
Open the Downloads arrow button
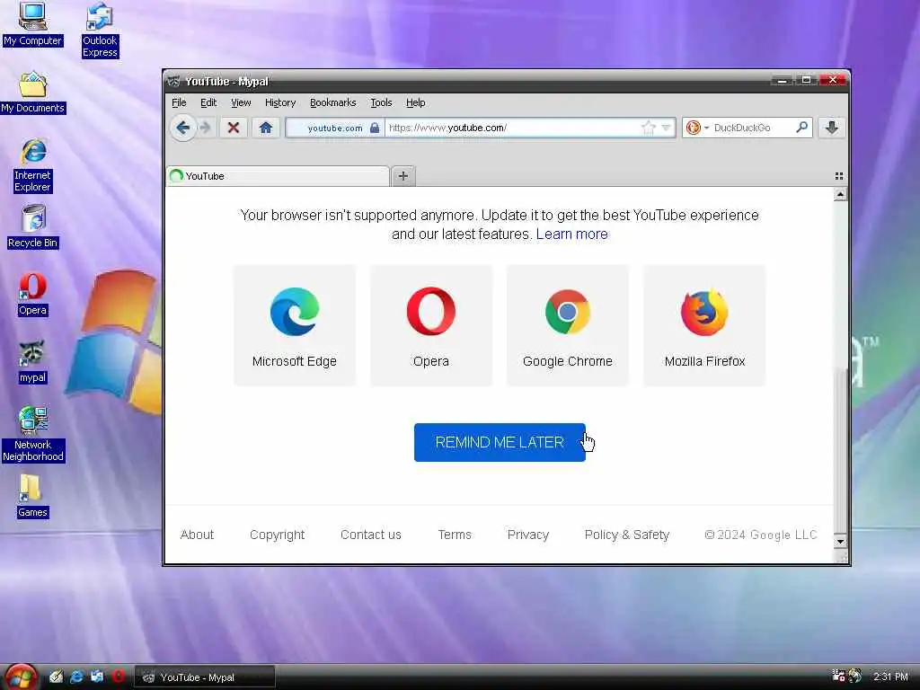(x=832, y=128)
